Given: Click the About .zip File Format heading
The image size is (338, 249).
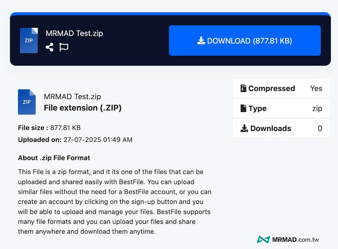Looking at the screenshot, I should pyautogui.click(x=54, y=158).
